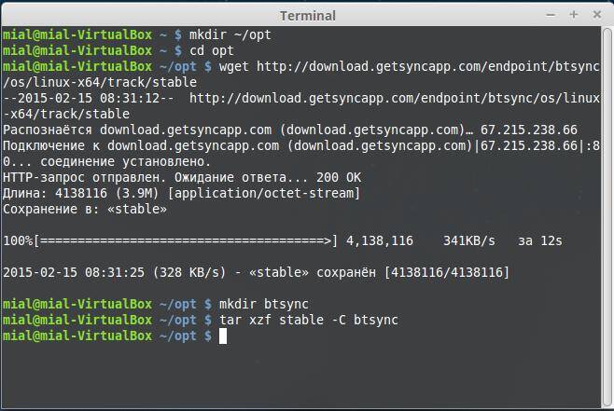This screenshot has width=614, height=411.
Task: Click the block cursor at the prompt
Action: tap(223, 336)
